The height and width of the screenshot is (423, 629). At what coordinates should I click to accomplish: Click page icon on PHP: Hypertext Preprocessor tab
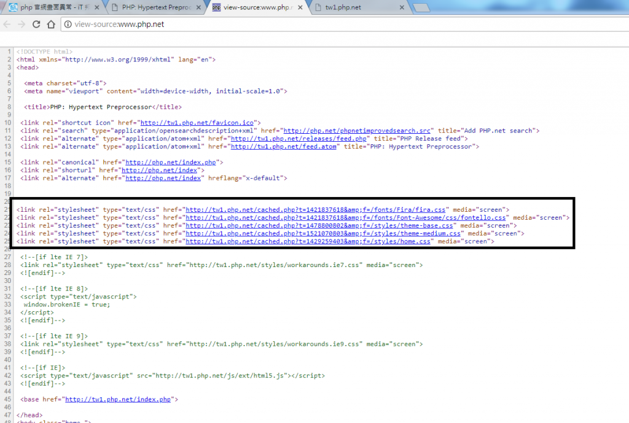(x=115, y=7)
